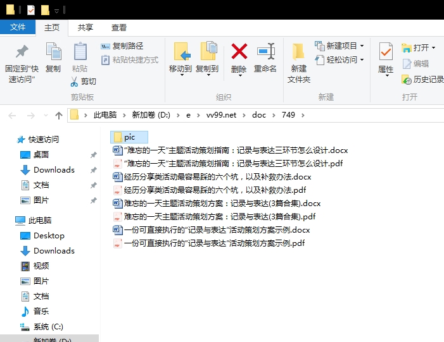Screen dimensions: 444x342
Task: Open pinned Documents (文档) in Quick access
Action: coord(35,185)
